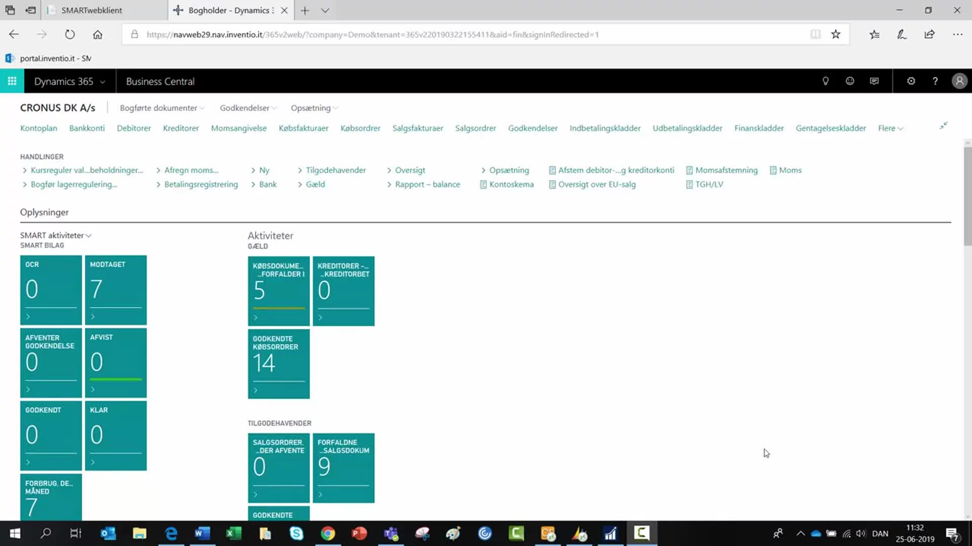972x546 pixels.
Task: Open browser more options ellipsis
Action: click(x=957, y=34)
